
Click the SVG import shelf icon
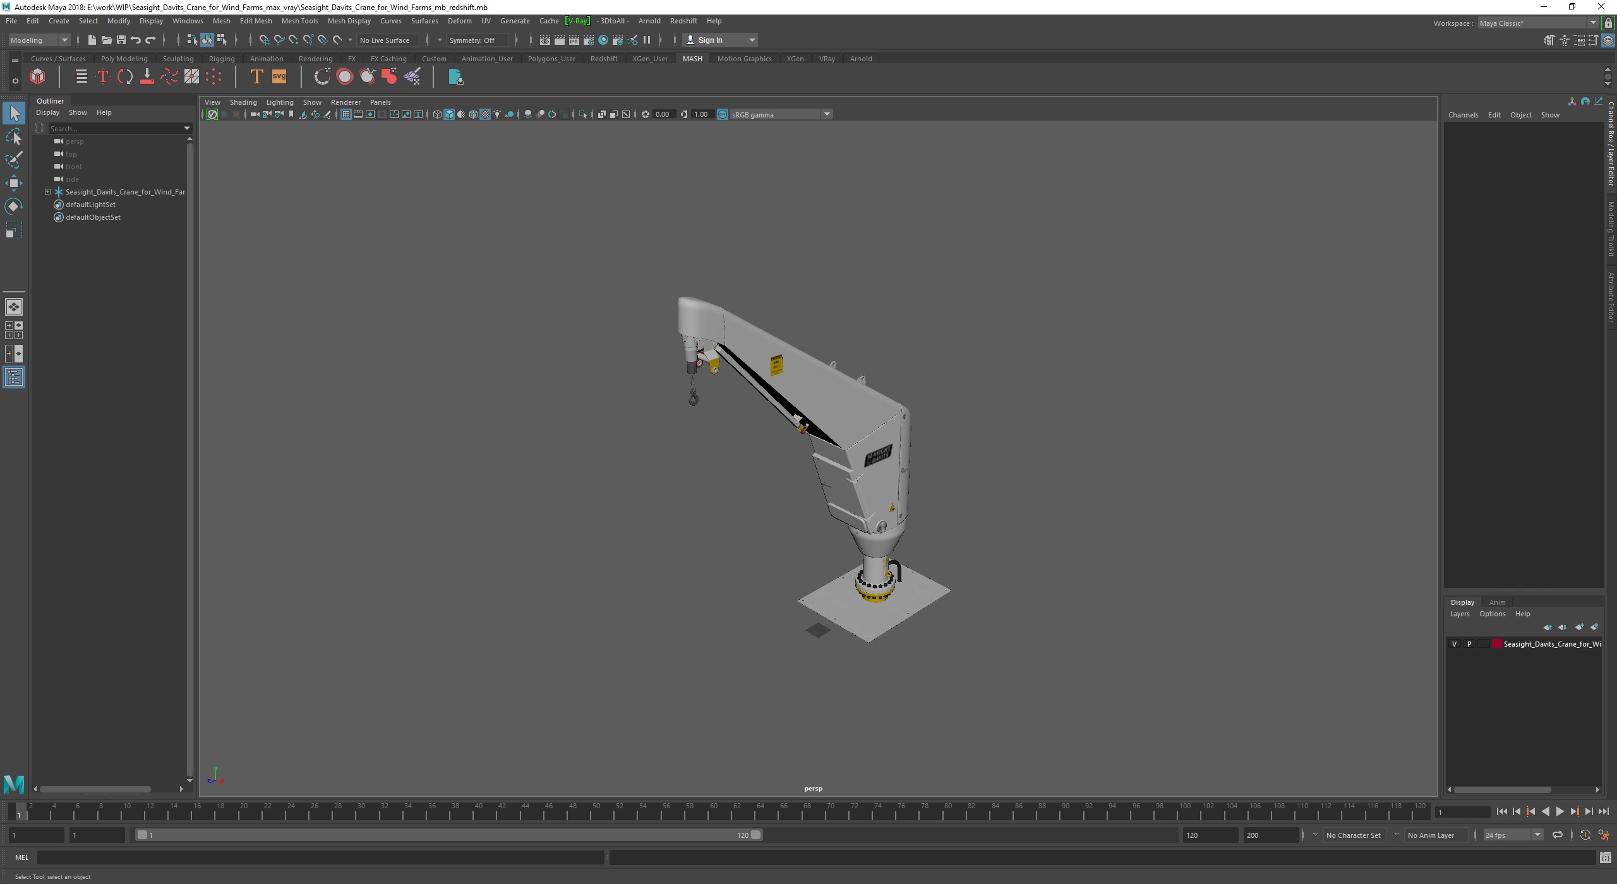pos(279,77)
